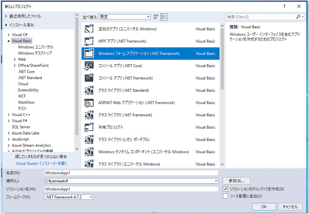Click the 共有プロジェクト template icon
This screenshot has height=214, width=309.
[89, 127]
